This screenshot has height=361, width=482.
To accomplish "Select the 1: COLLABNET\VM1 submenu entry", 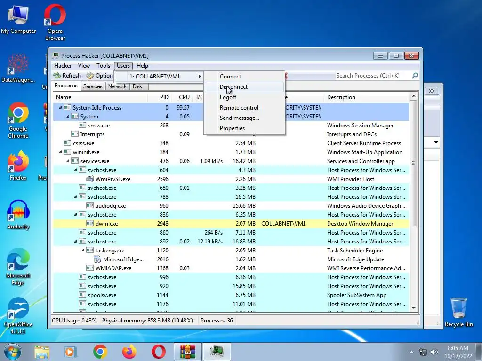I will click(159, 77).
